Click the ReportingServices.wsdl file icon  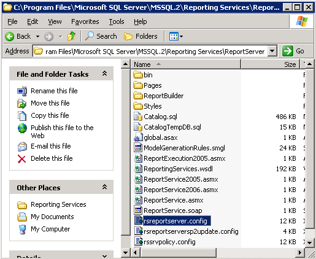[138, 169]
